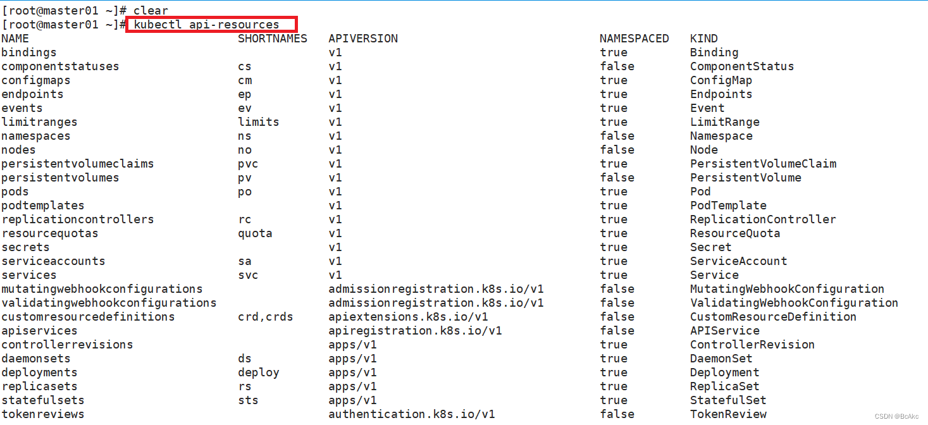Click the 'endpoints' resource name

click(32, 94)
